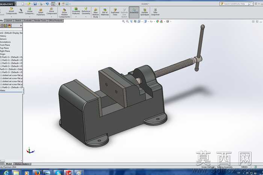Viewport: 263px width, 175px height.
Task: Click the DisplayManager panel icon
Action: (9, 26)
